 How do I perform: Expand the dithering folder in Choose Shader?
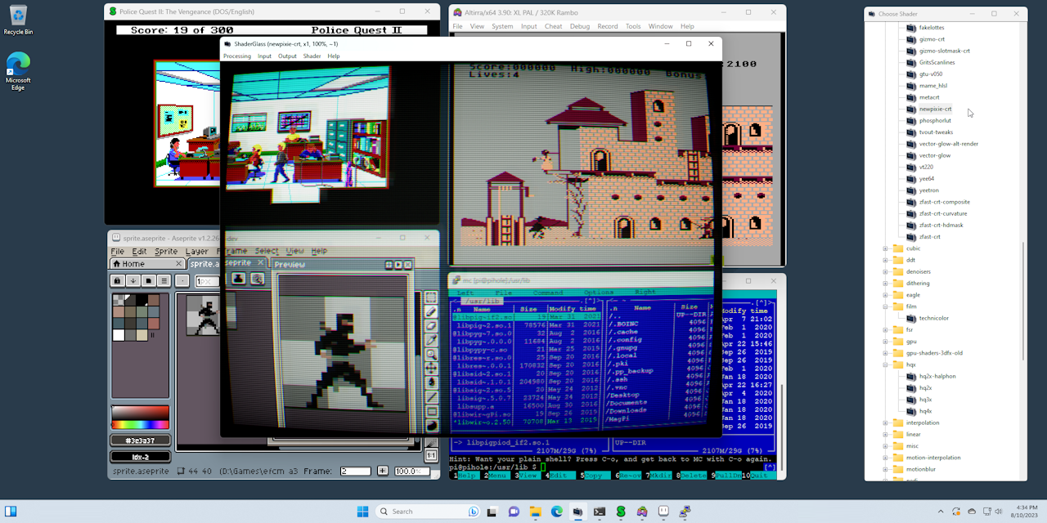[x=886, y=283]
